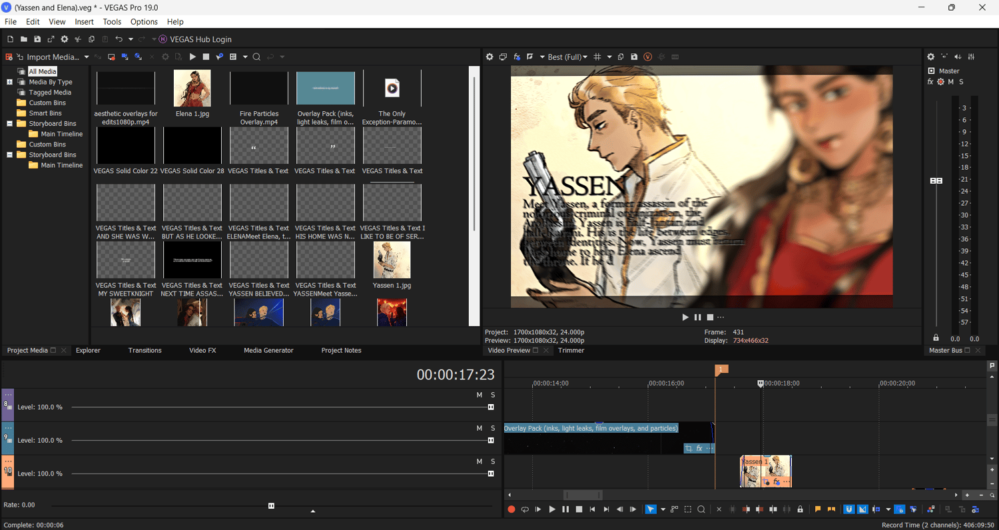Click the Open project folder icon

[x=23, y=39]
